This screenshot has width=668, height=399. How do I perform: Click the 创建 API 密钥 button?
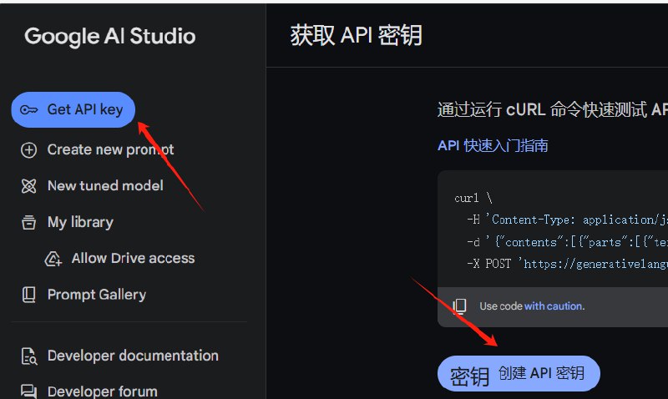[x=519, y=373]
